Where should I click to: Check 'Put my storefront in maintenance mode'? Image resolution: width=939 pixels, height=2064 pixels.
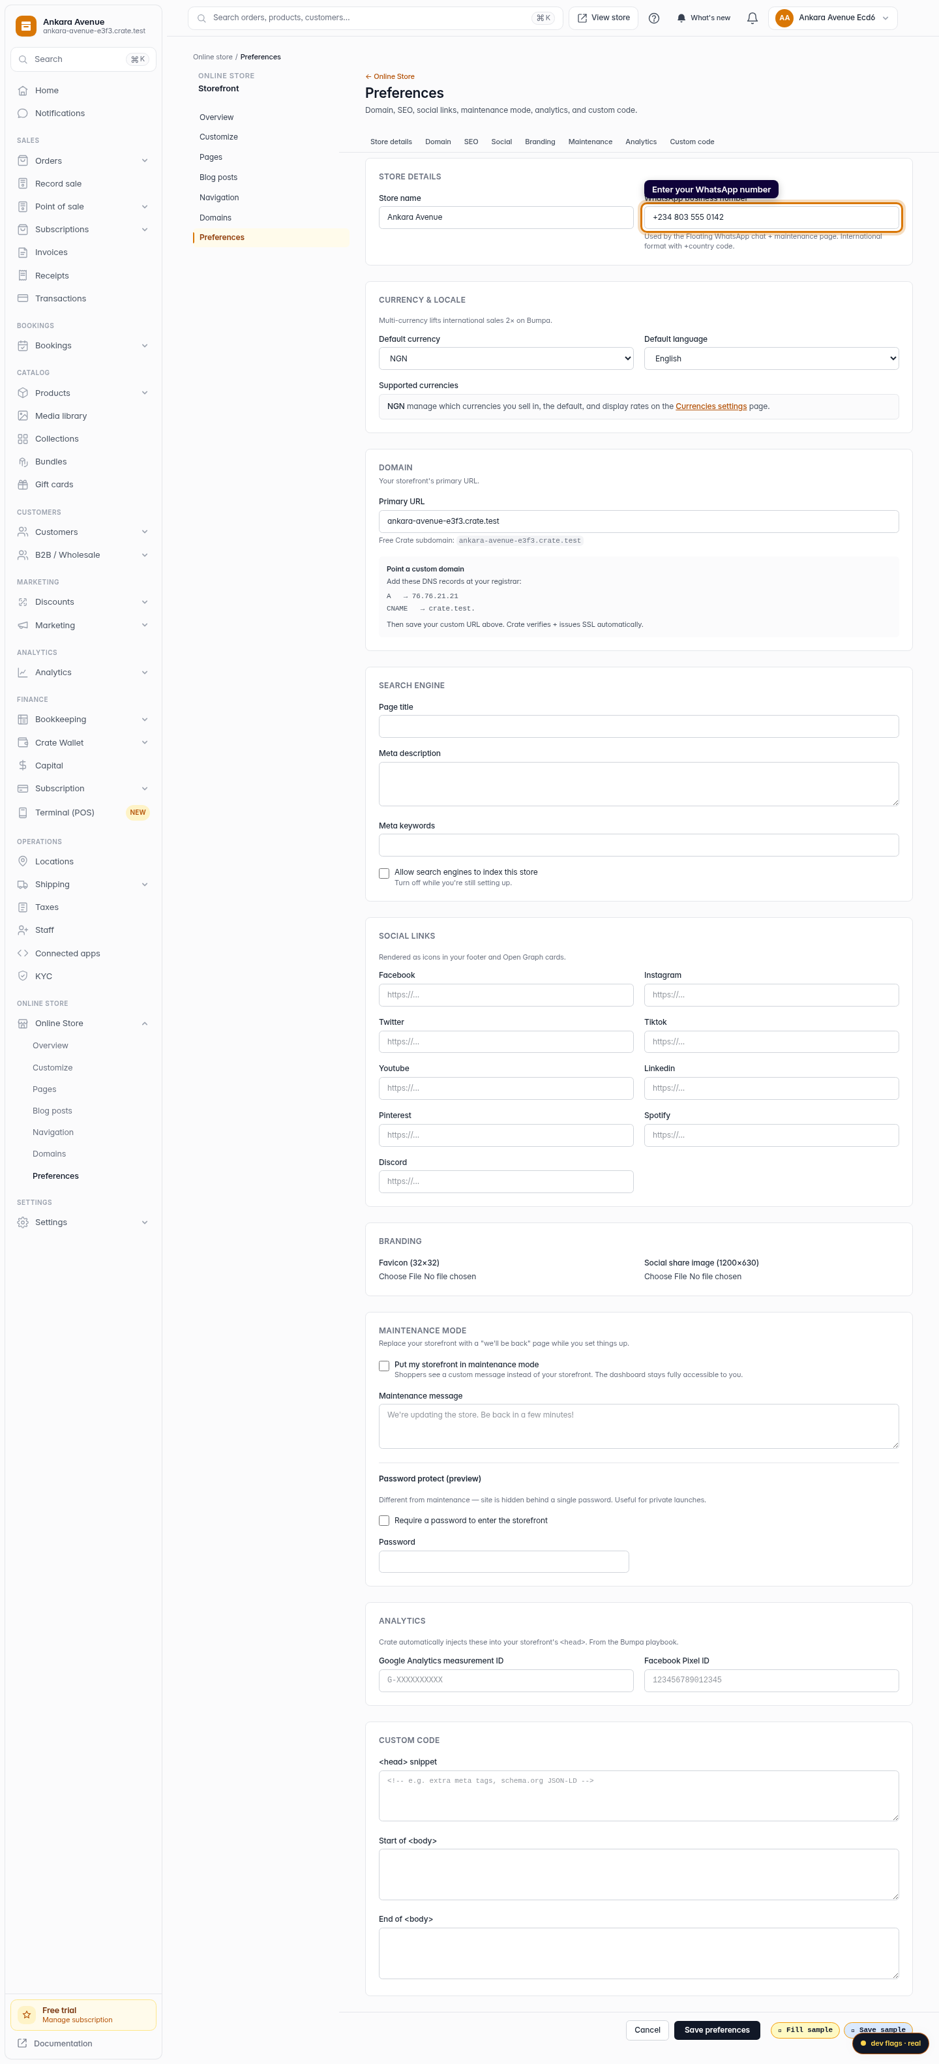[385, 1366]
